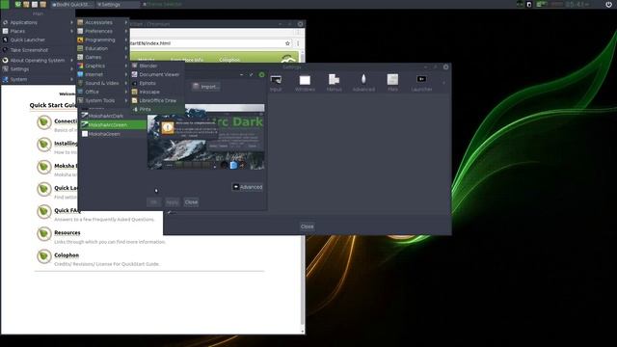Click the right scroll arrow in Settings toolbar
The width and height of the screenshot is (617, 347).
(443, 83)
